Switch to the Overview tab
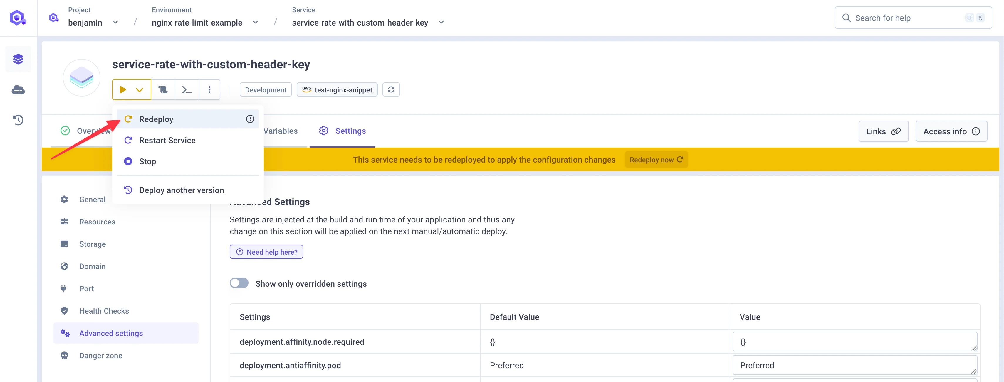Image resolution: width=1004 pixels, height=382 pixels. [x=86, y=131]
